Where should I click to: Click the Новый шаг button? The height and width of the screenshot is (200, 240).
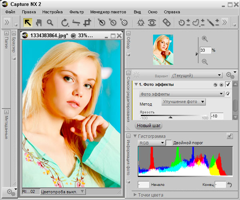coord(149,126)
